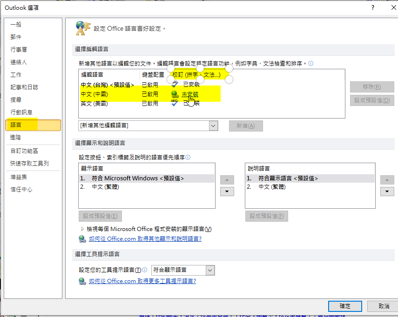The height and width of the screenshot is (317, 398).
Task: Click 設成預設值(F) under help language
Action: click(x=267, y=216)
